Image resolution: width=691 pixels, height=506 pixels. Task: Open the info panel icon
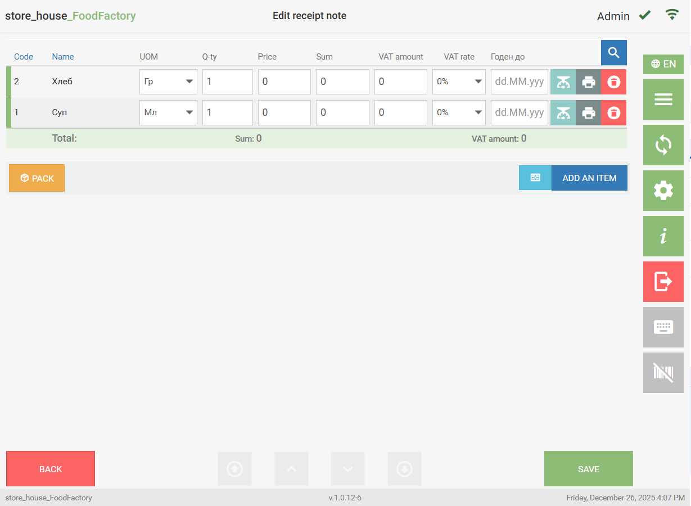click(x=663, y=236)
